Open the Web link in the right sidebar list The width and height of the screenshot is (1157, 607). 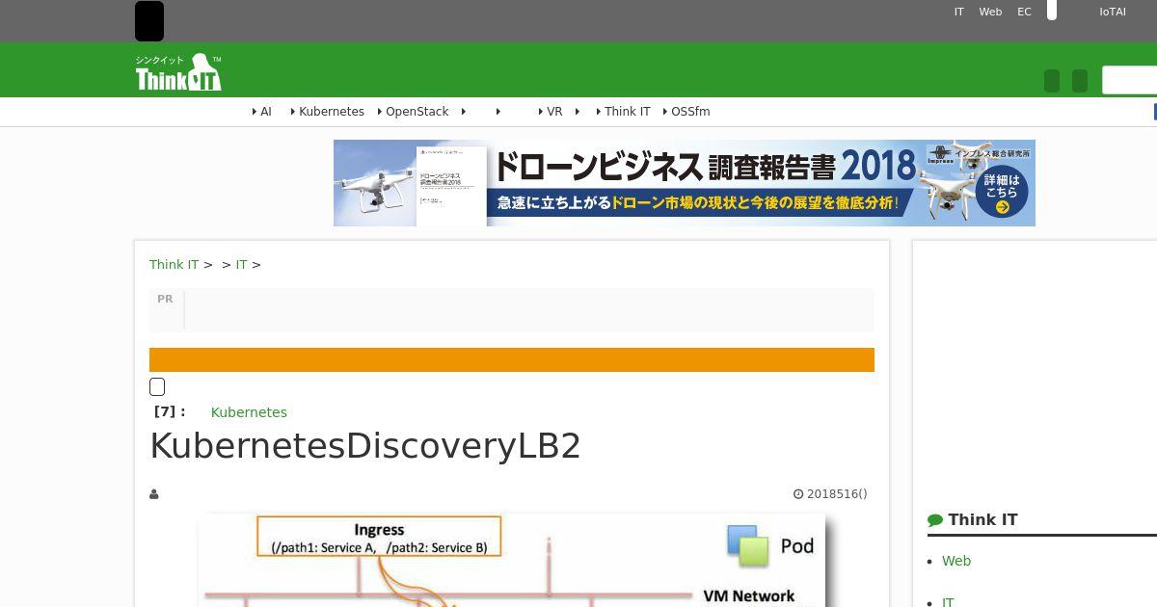click(956, 561)
